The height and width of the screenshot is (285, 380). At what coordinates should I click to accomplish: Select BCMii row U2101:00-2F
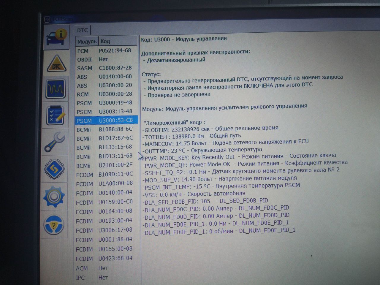[x=106, y=165]
